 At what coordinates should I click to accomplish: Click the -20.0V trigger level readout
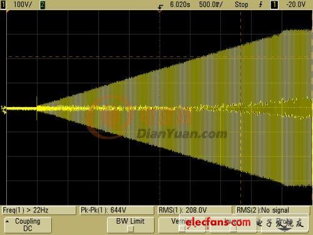296,4
